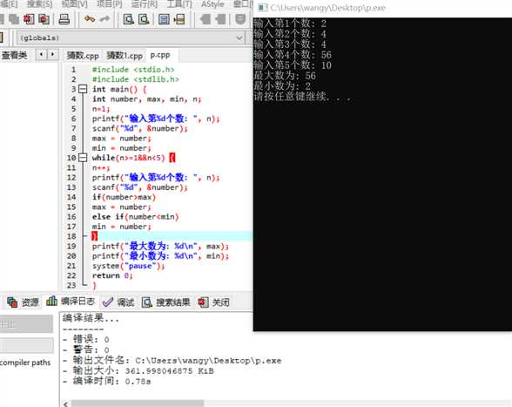Image resolution: width=512 pixels, height=407 pixels.
Task: Click '最大数为: 56' in the console
Action: [x=285, y=76]
